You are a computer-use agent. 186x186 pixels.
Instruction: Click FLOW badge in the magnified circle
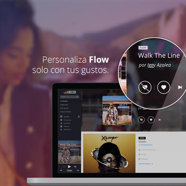coord(143,48)
